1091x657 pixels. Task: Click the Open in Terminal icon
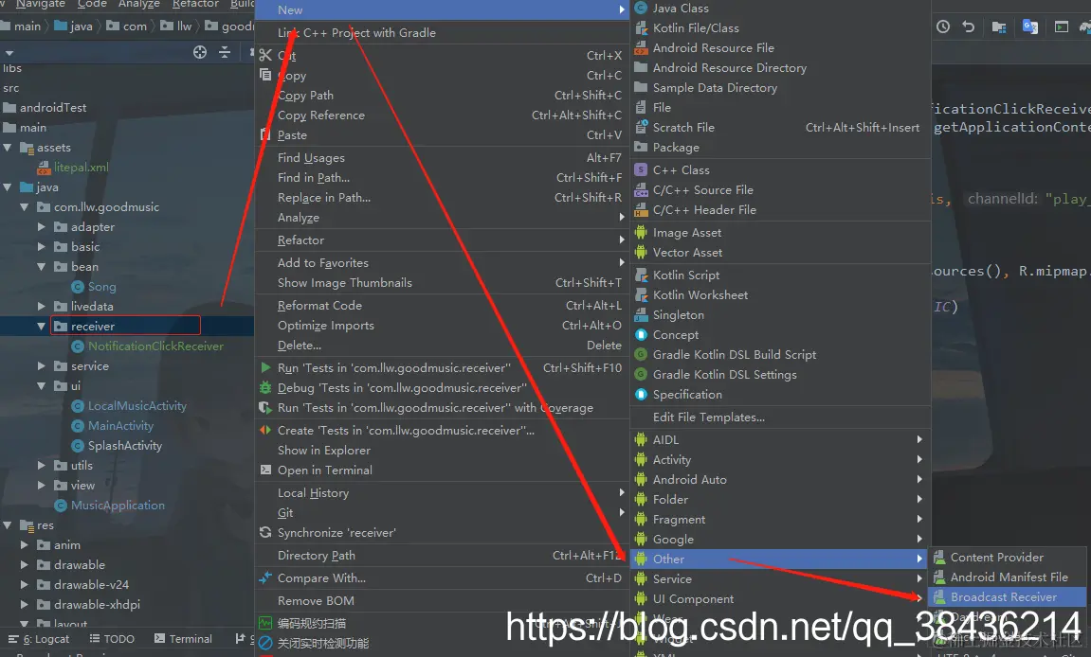click(265, 470)
